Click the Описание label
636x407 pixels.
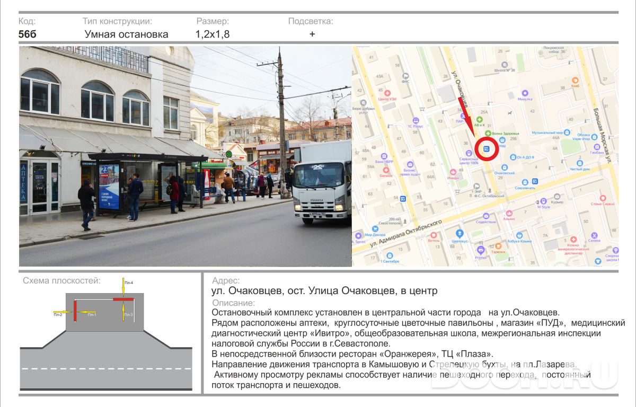click(x=233, y=303)
